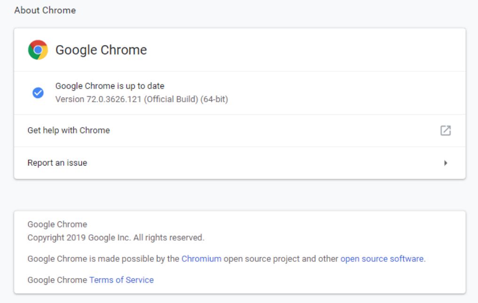478x303 pixels.
Task: Click the external link icon for Chrome help
Action: point(445,130)
